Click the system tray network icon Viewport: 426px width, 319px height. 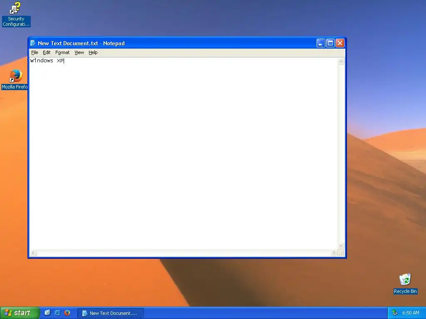395,313
